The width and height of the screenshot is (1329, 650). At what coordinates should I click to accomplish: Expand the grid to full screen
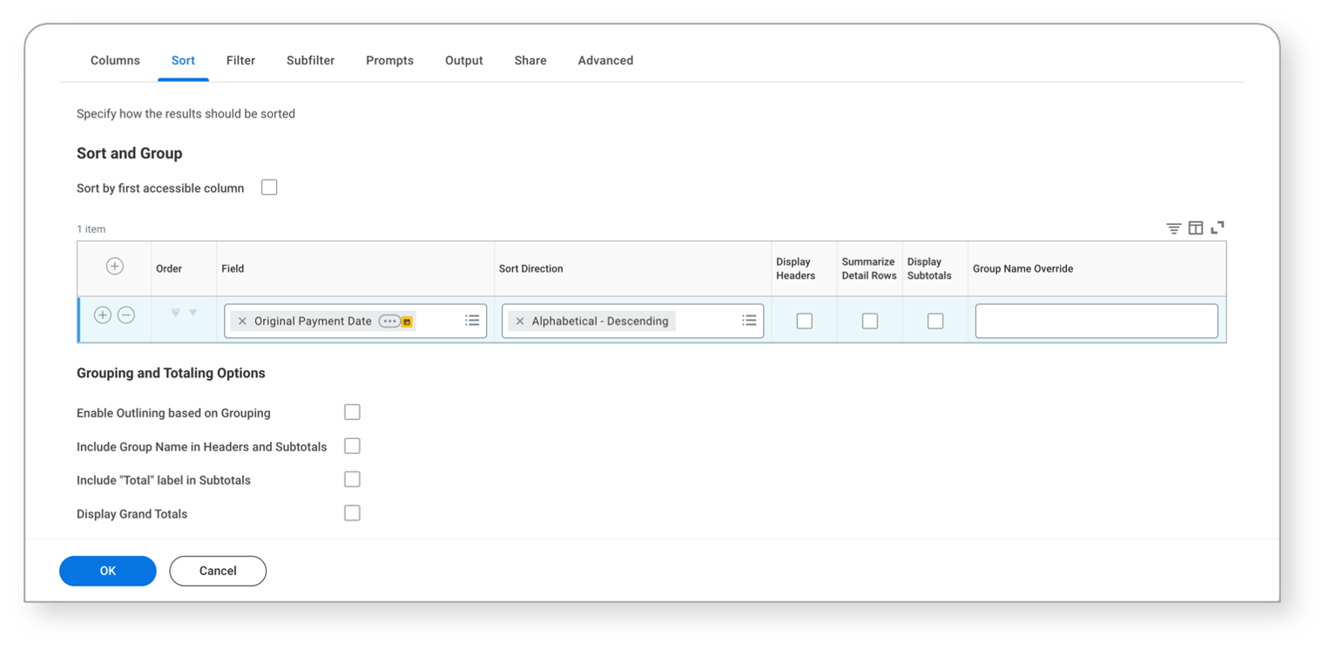[1218, 227]
